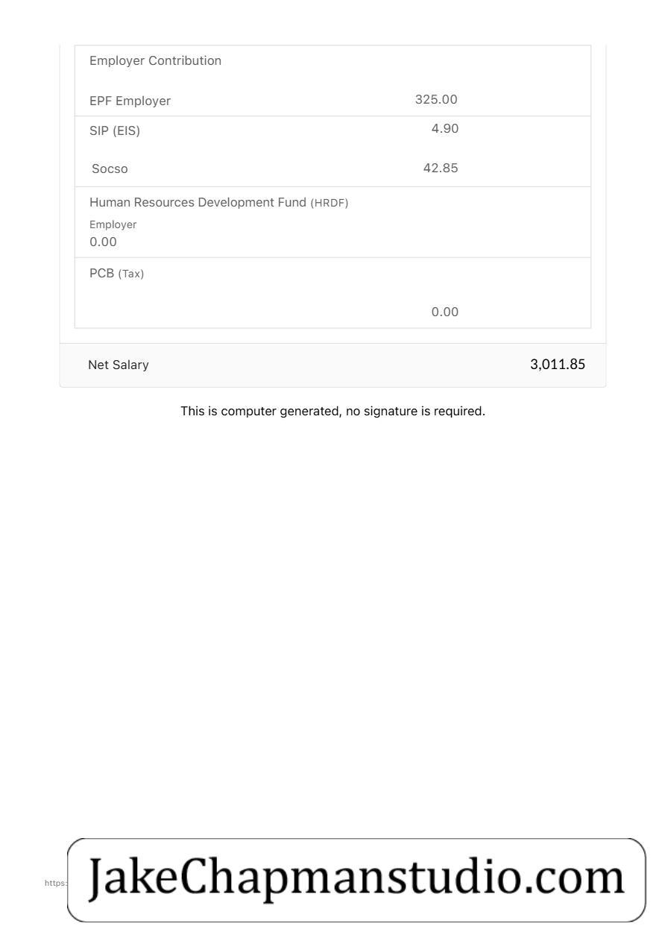Click the SIP (EIS) label
The image size is (665, 941).
[x=115, y=131]
